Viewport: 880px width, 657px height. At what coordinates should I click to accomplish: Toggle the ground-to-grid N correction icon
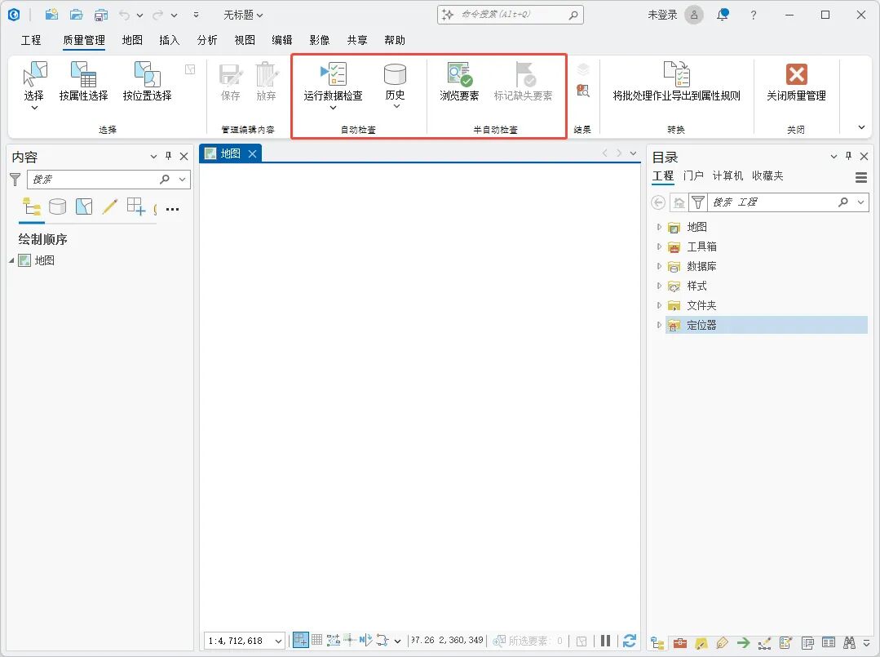point(366,640)
